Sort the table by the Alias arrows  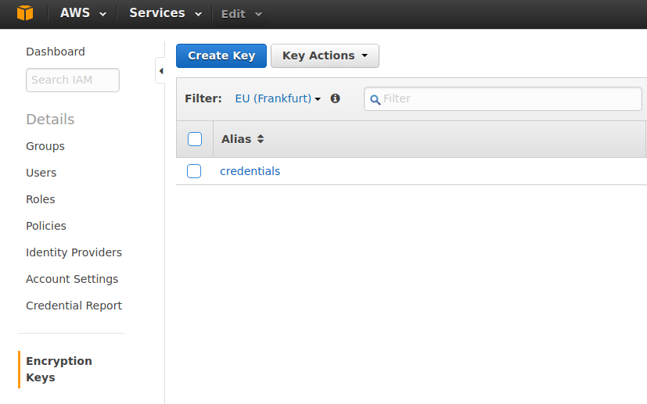[261, 139]
